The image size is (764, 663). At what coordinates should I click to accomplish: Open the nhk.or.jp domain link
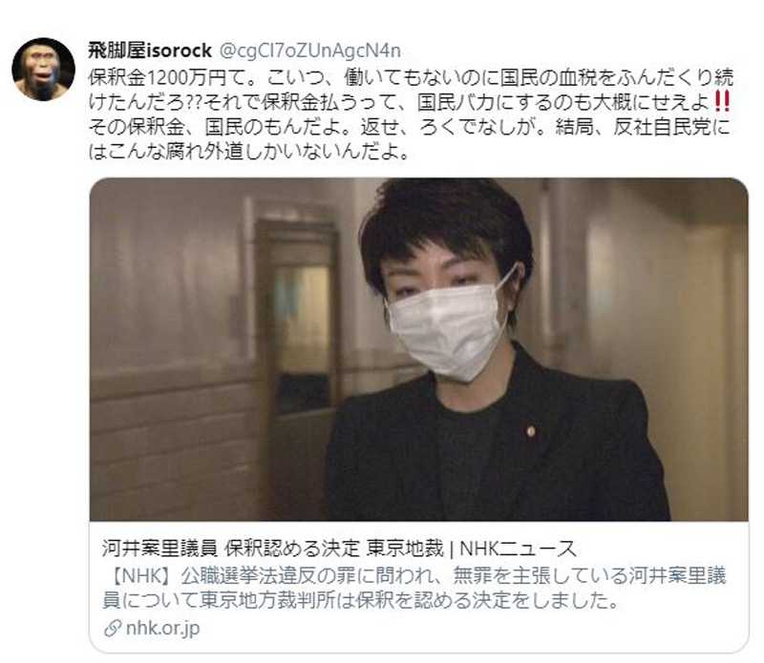(162, 628)
